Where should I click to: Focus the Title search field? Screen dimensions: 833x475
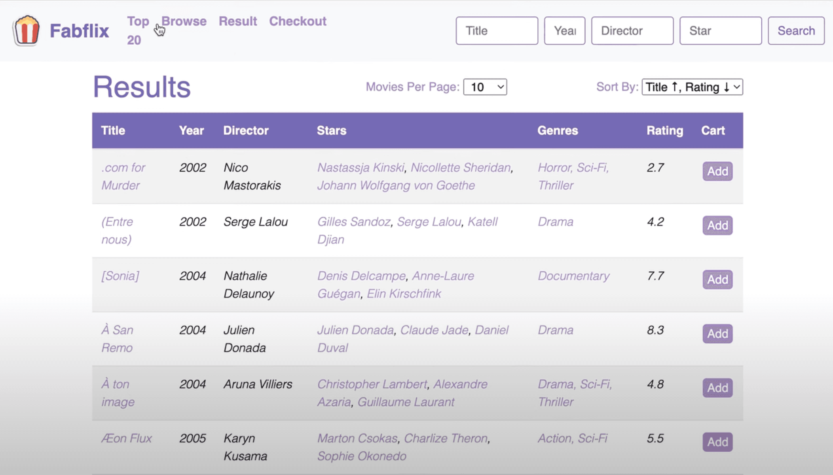tap(497, 30)
